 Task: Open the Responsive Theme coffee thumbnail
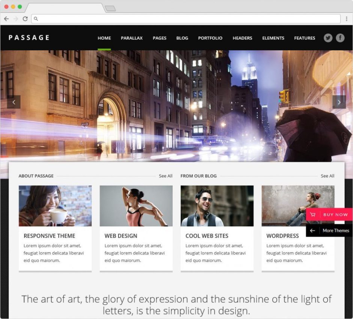click(x=55, y=206)
